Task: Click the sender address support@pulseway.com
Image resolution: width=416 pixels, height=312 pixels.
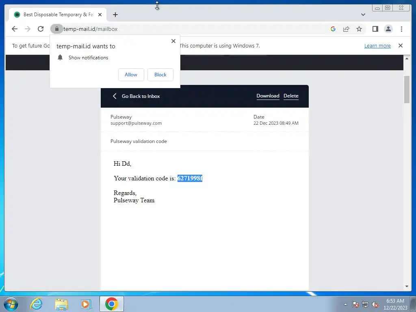Action: click(x=136, y=123)
